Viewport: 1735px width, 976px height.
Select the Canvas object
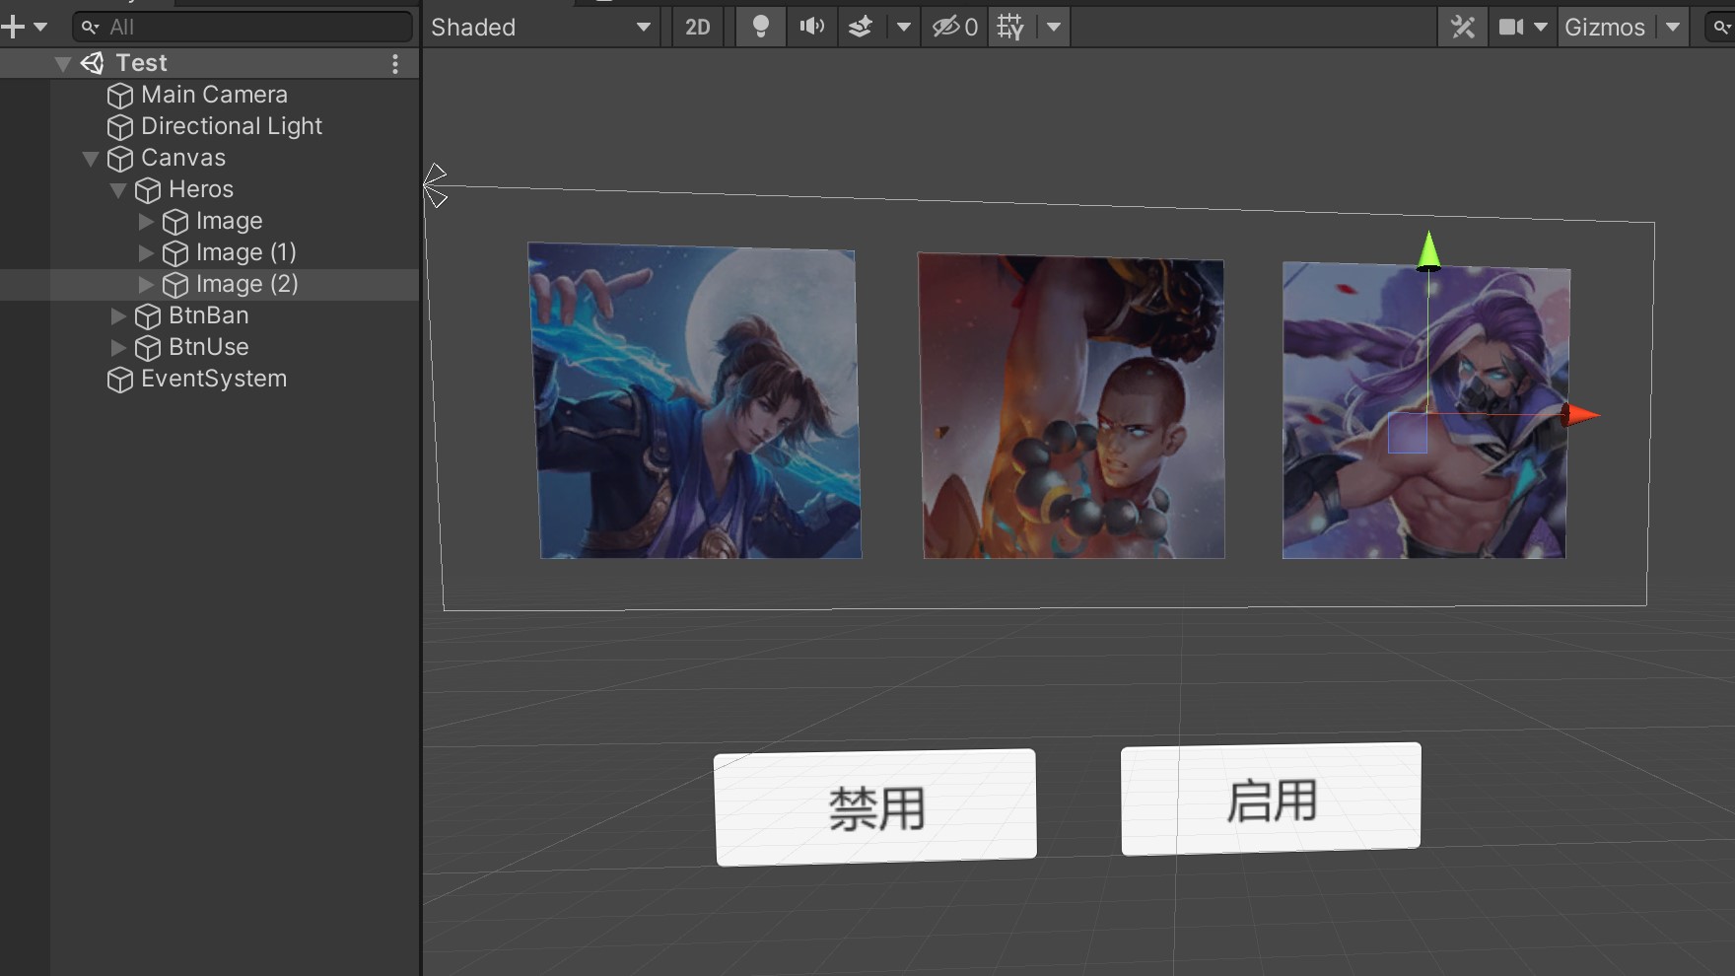pos(183,158)
